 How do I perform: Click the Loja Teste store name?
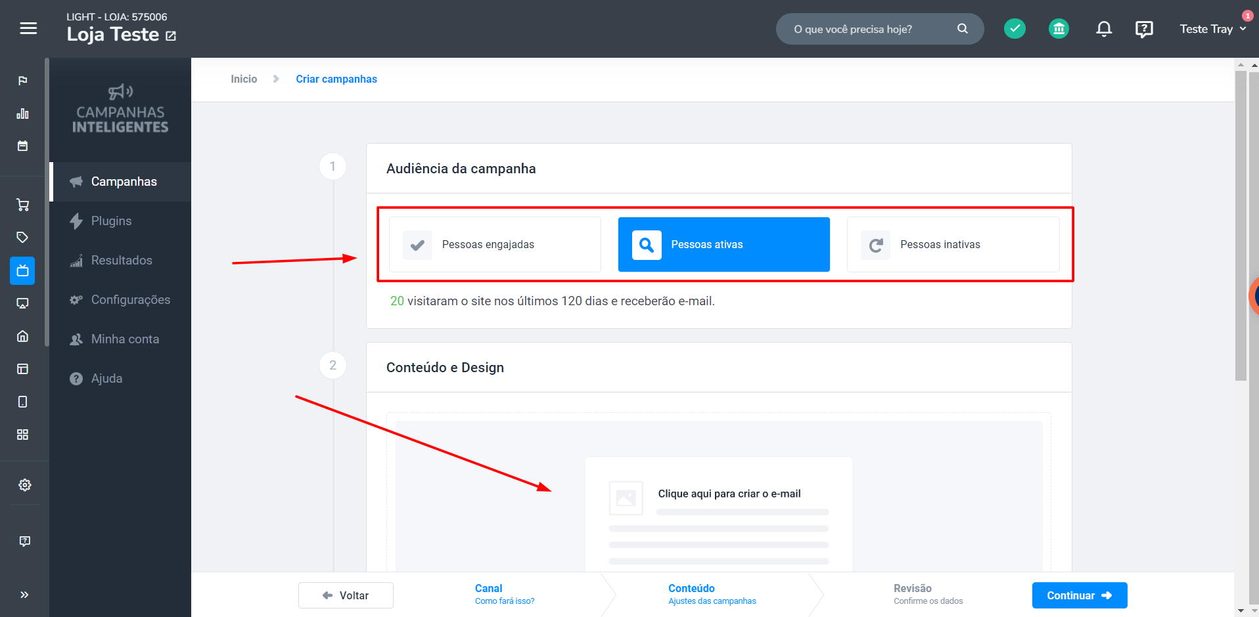(113, 35)
